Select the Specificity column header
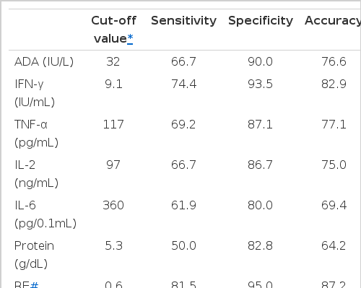The width and height of the screenshot is (361, 288). tap(261, 21)
